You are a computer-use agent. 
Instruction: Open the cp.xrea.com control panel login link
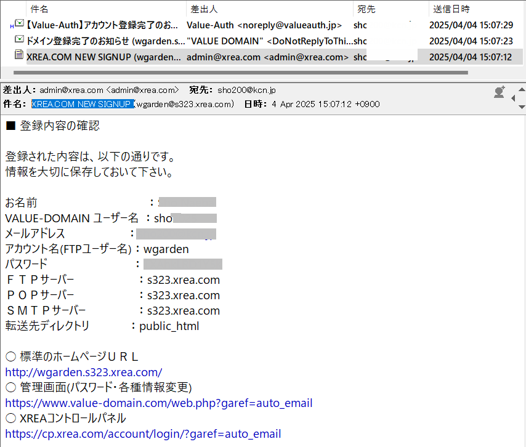(143, 434)
